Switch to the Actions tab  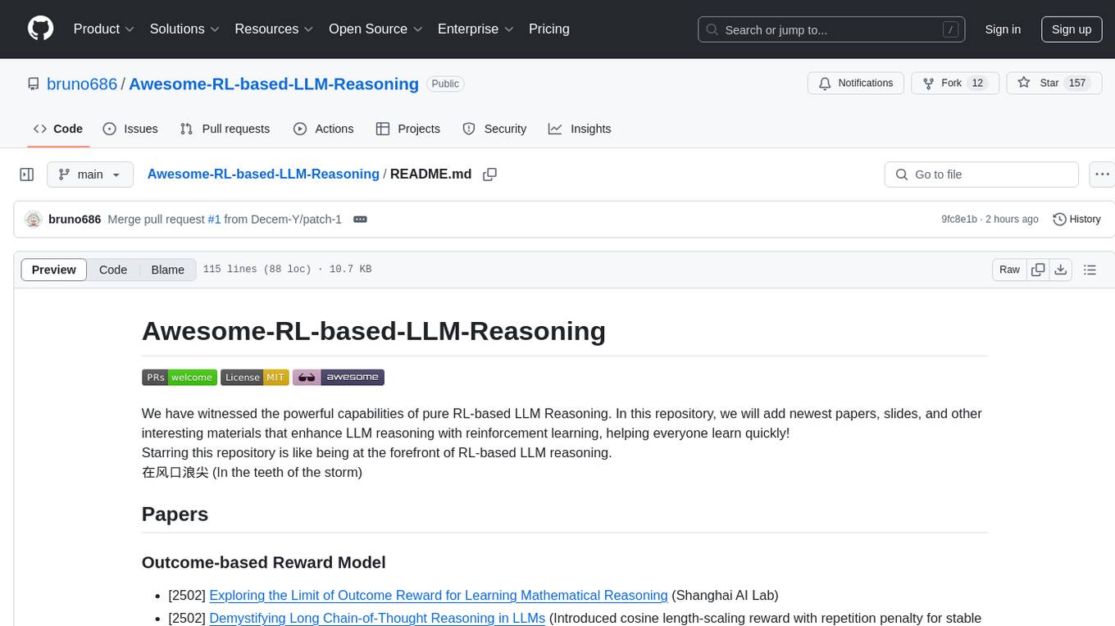[x=324, y=129]
